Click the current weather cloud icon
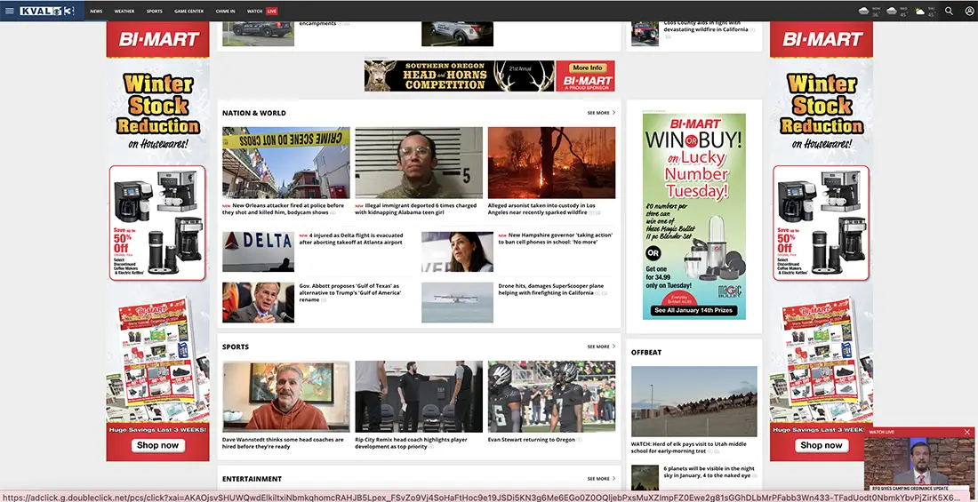Screen dimensions: 978x502 (x=864, y=11)
